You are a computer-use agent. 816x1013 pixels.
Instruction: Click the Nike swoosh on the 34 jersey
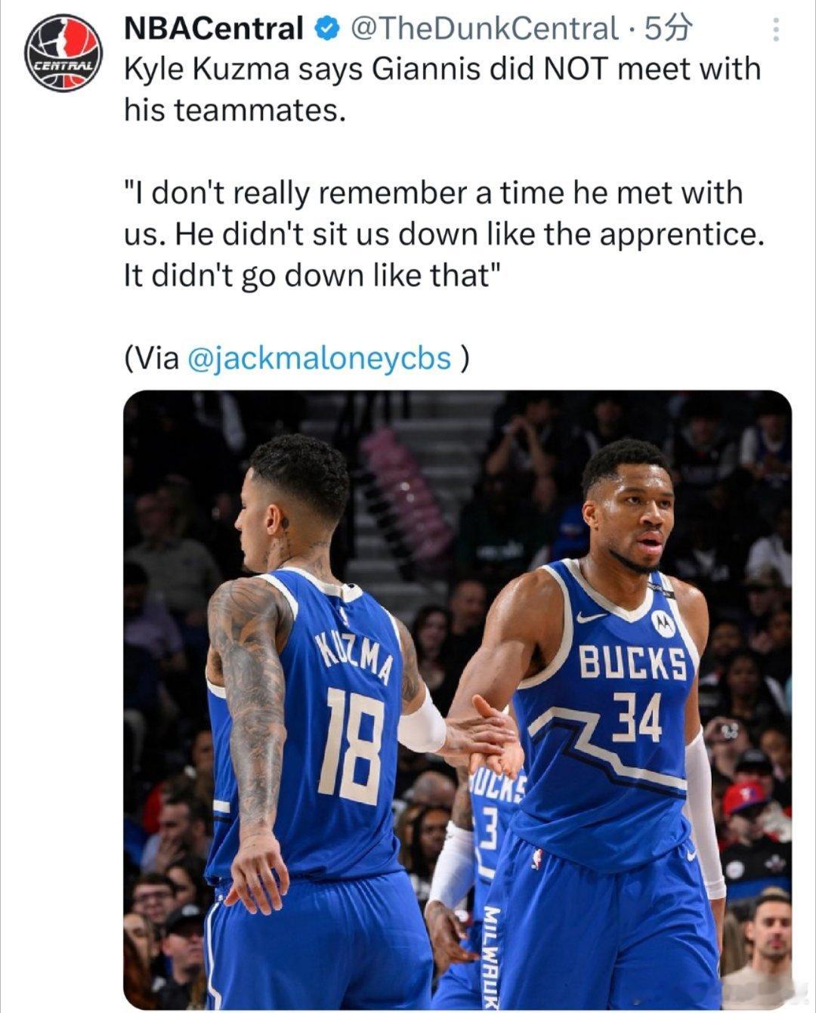591,618
